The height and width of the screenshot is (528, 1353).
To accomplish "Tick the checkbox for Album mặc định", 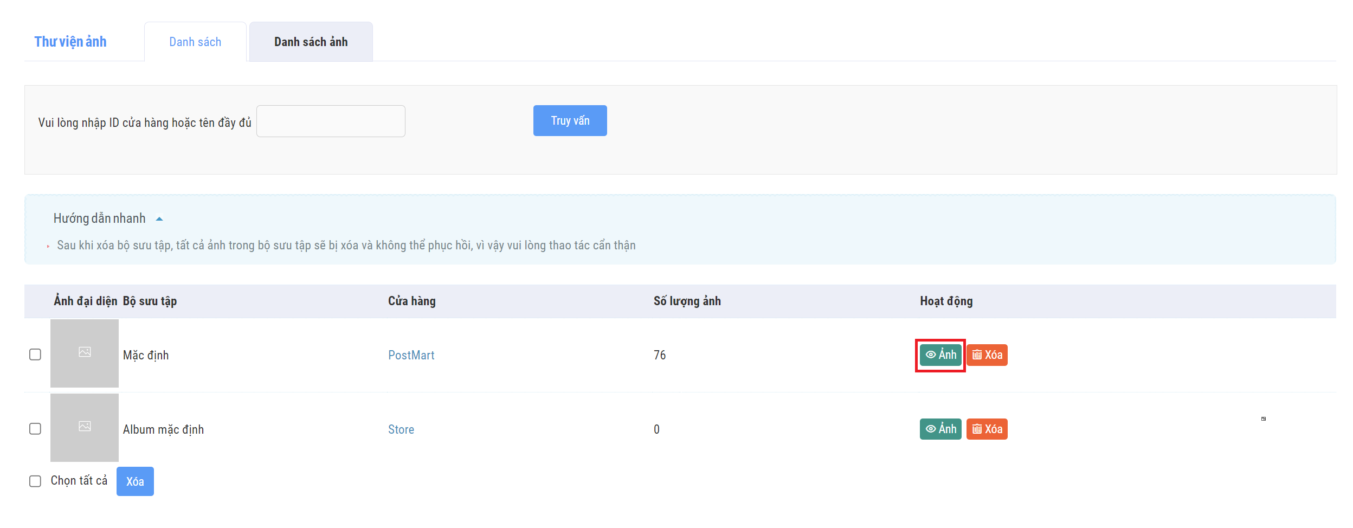I will pos(35,429).
